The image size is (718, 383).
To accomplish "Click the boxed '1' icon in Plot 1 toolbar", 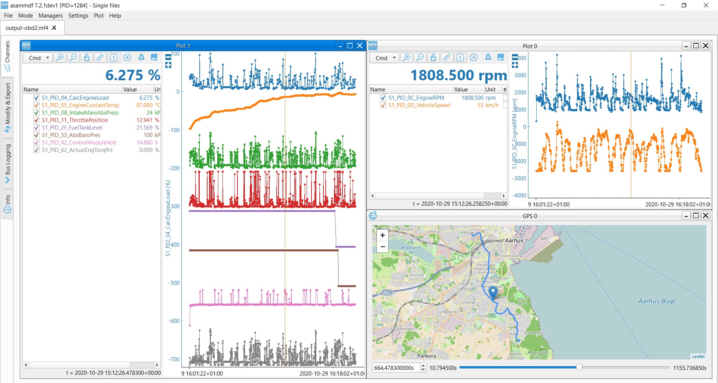I will point(114,57).
